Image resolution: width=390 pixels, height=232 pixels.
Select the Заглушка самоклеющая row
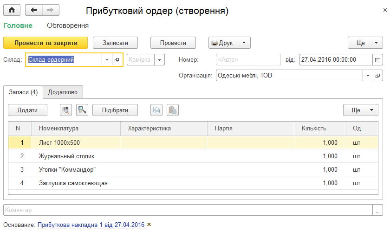coord(193,183)
